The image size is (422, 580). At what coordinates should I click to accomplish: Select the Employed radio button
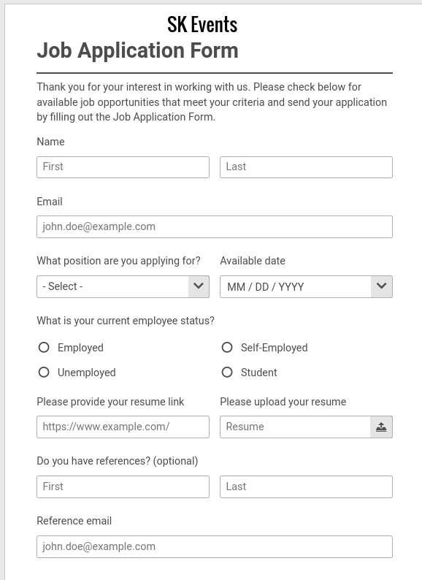(x=44, y=347)
